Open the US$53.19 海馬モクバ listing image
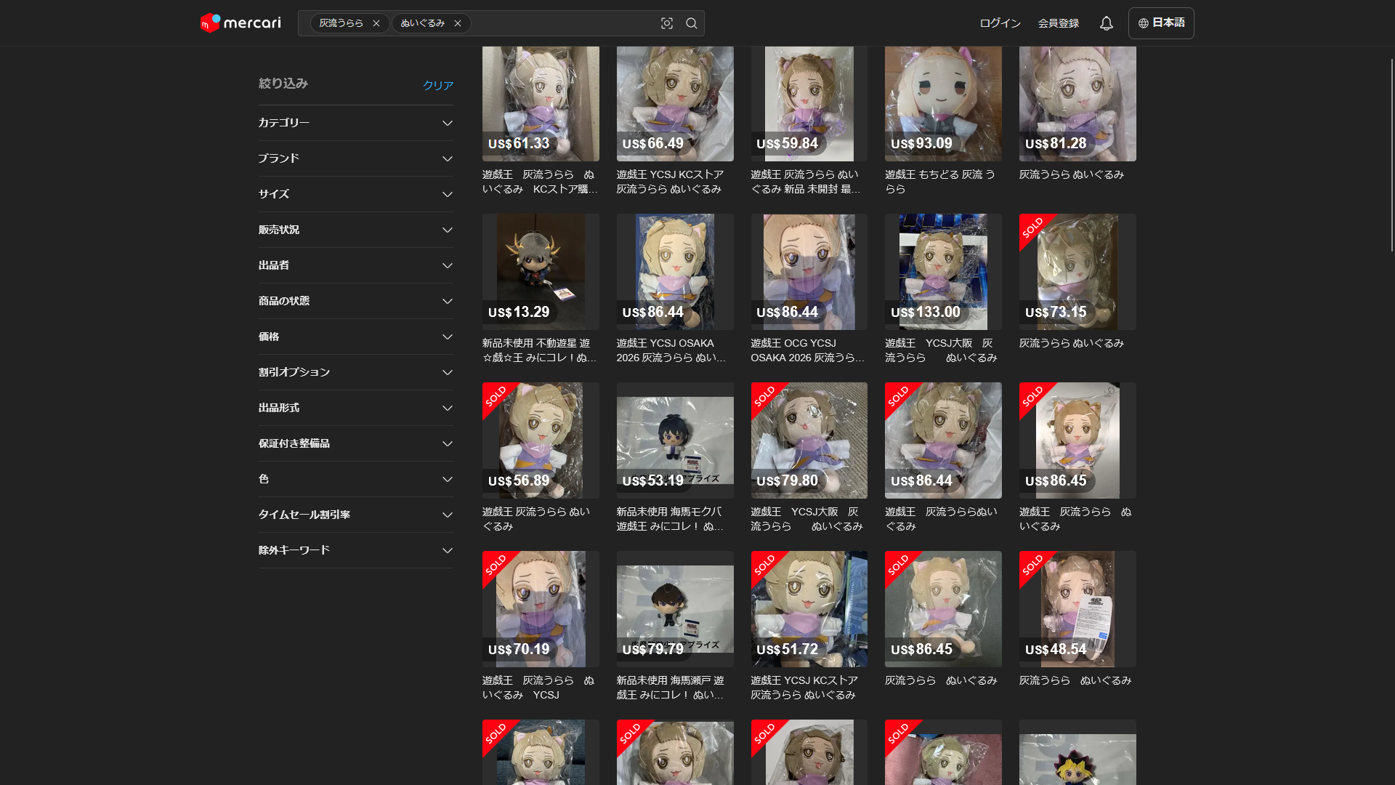The width and height of the screenshot is (1395, 785). tap(675, 440)
